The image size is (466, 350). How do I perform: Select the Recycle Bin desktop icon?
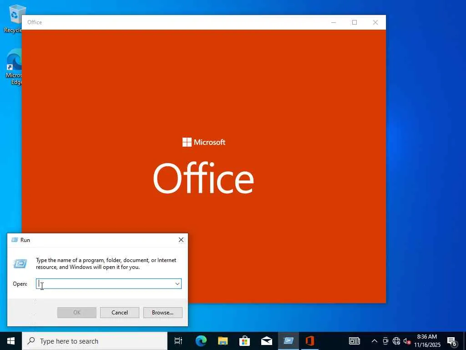(x=12, y=18)
